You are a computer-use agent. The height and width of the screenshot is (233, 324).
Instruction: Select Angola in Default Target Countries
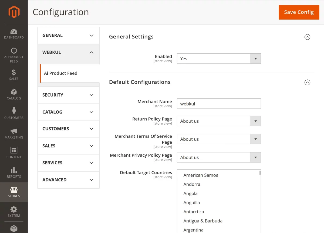190,193
